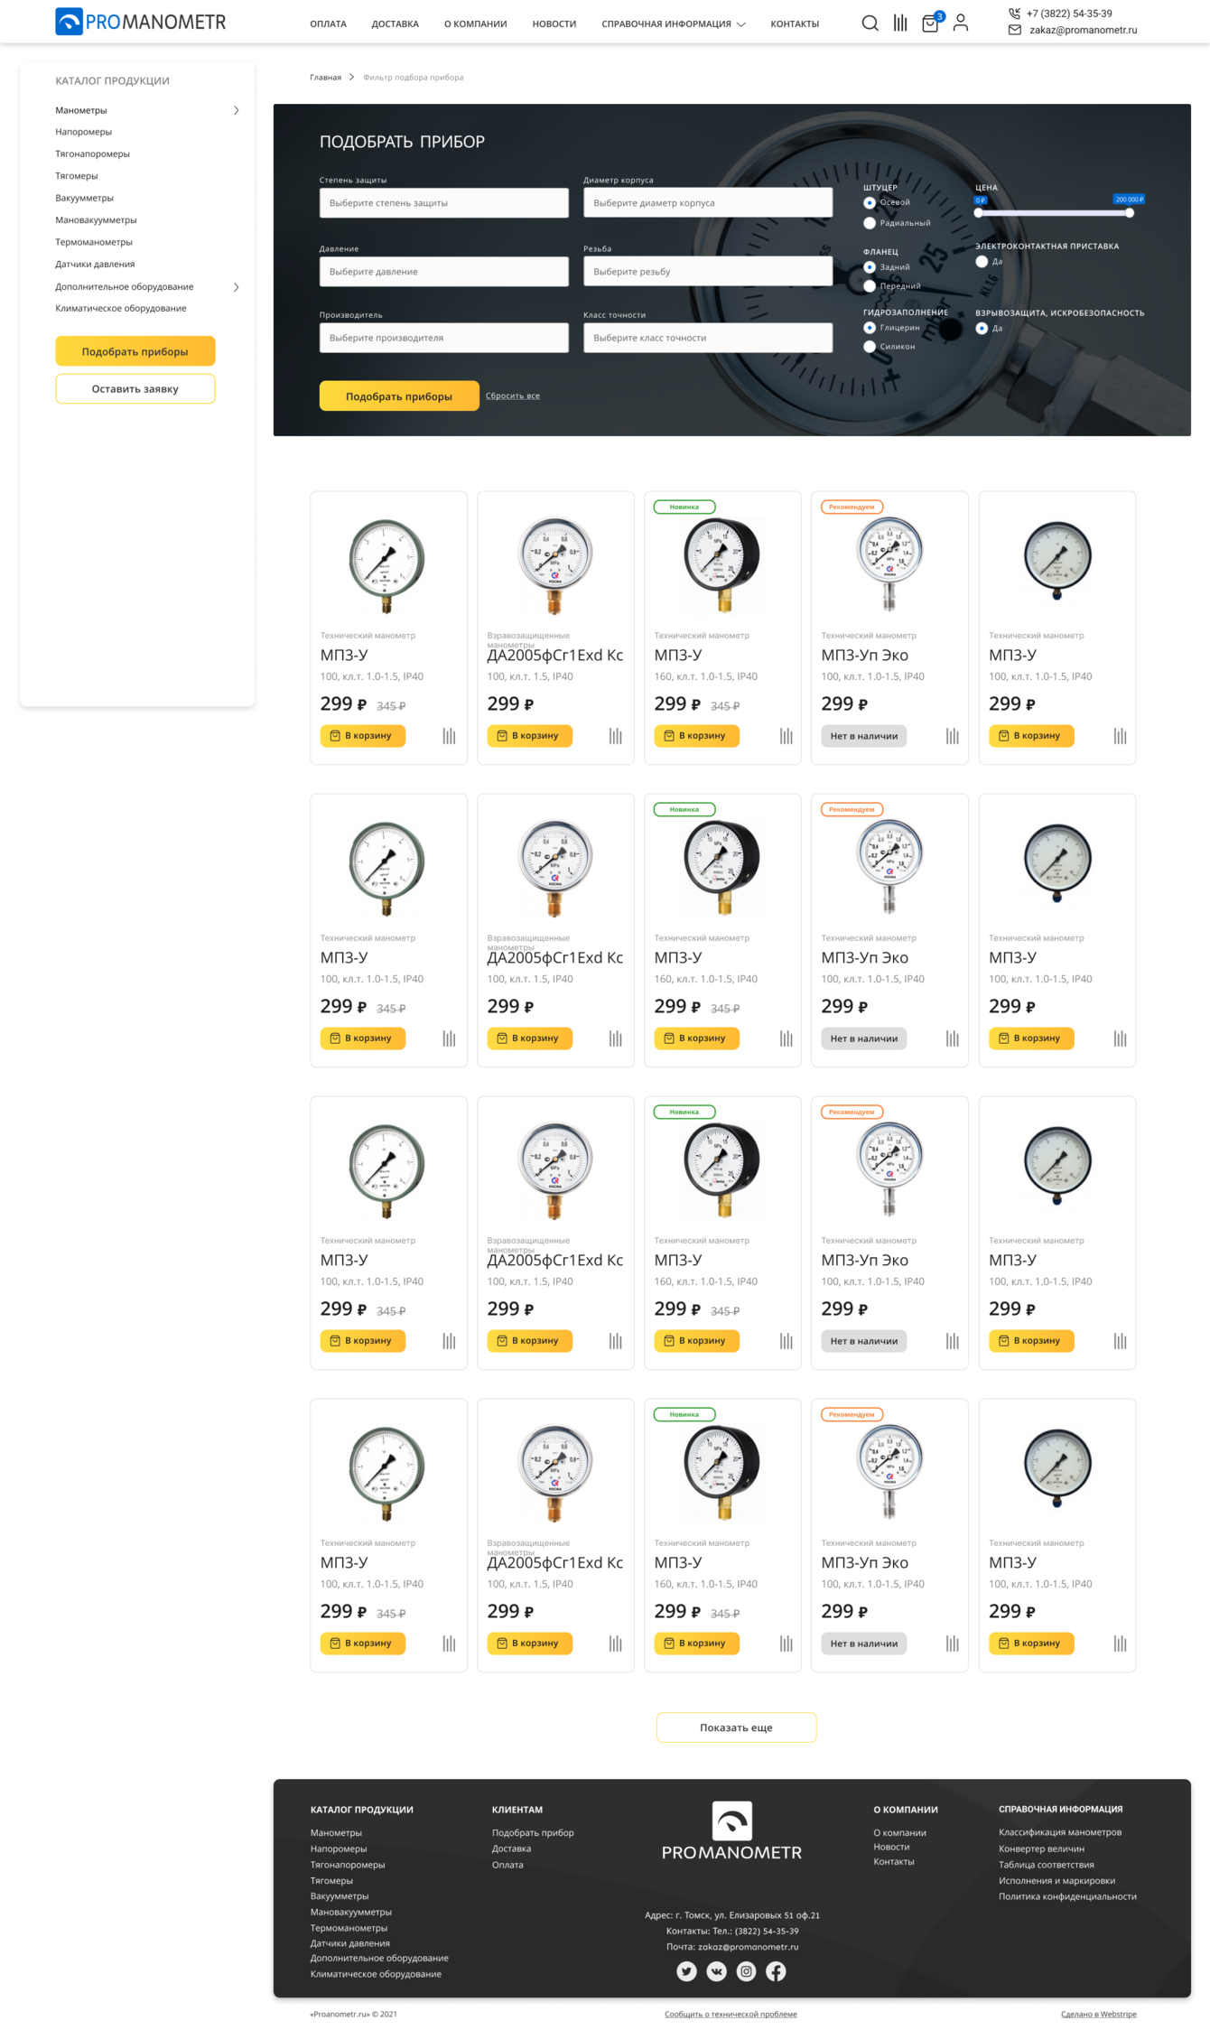Click the PROMANOMETR logo in header
1210x2030 pixels.
click(x=141, y=22)
